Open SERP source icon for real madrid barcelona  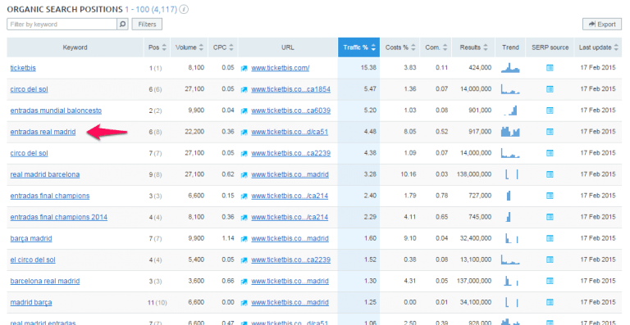[550, 174]
